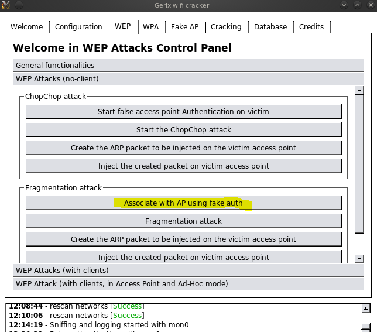Start false access point Authentication on victim
The image size is (377, 332).
click(183, 112)
